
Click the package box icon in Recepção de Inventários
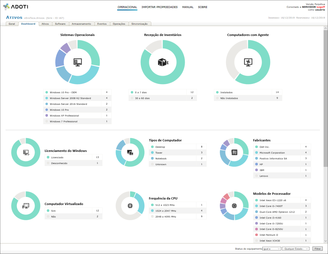(x=163, y=62)
